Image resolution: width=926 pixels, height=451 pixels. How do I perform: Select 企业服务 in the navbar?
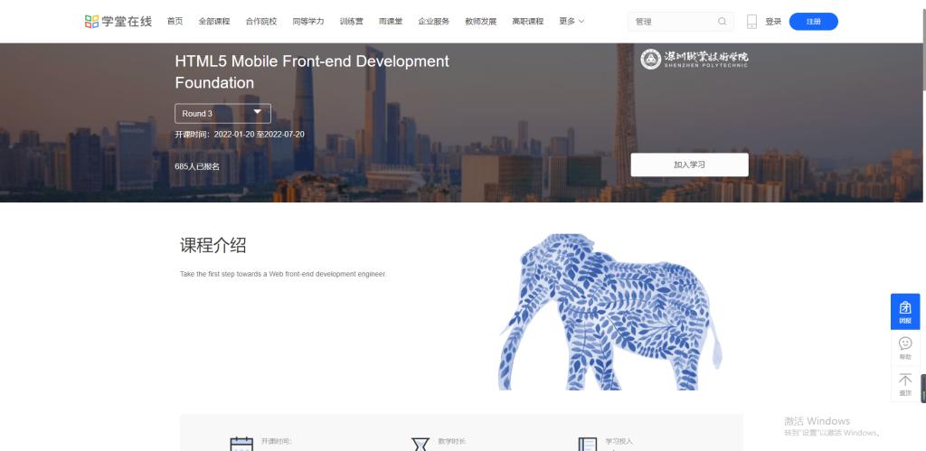point(433,22)
